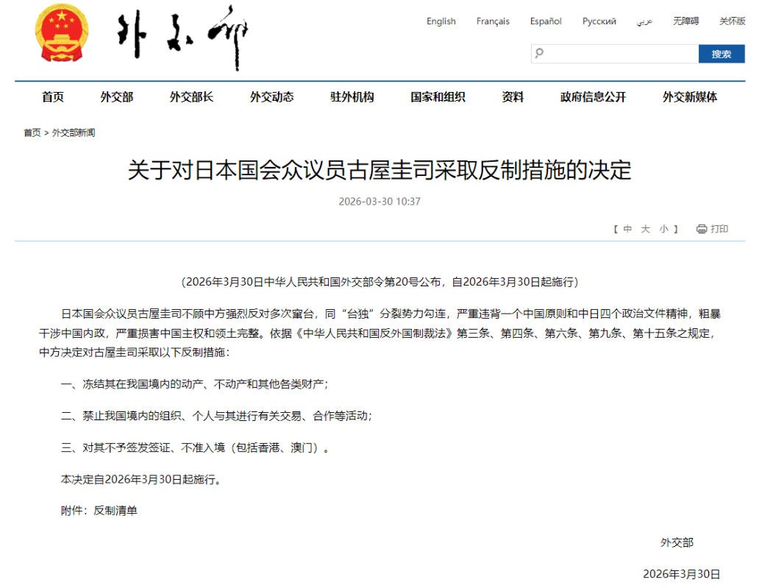Image resolution: width=759 pixels, height=588 pixels.
Task: Set font size to 小 (small)
Action: [x=663, y=229]
